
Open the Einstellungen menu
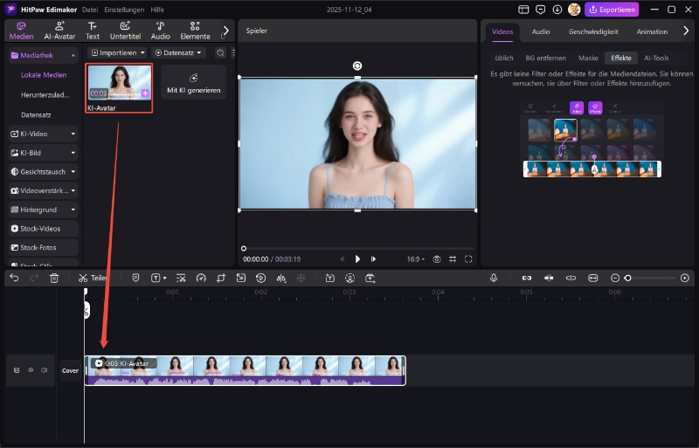click(124, 10)
